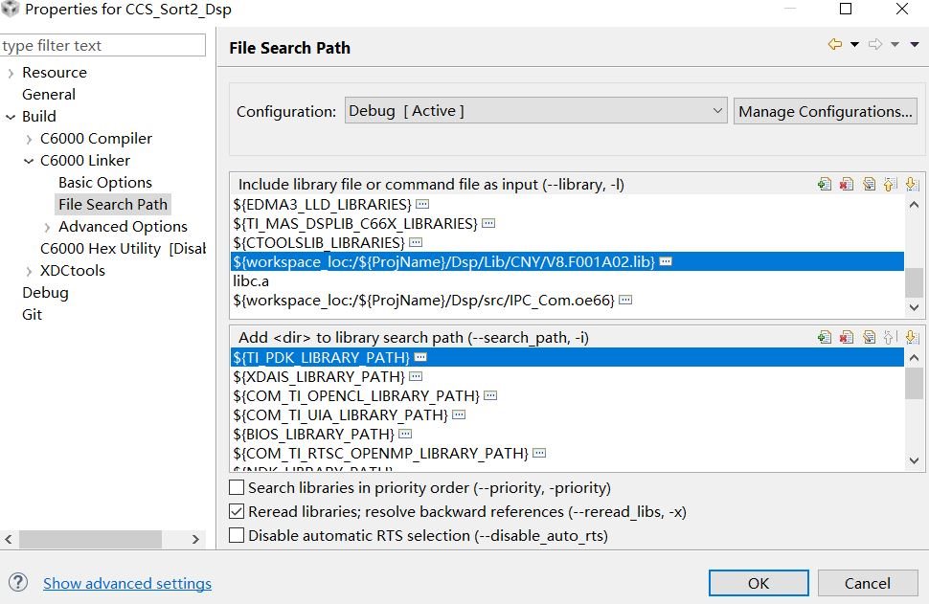Click the type filter text field
Screen dimensions: 929x604
(102, 46)
